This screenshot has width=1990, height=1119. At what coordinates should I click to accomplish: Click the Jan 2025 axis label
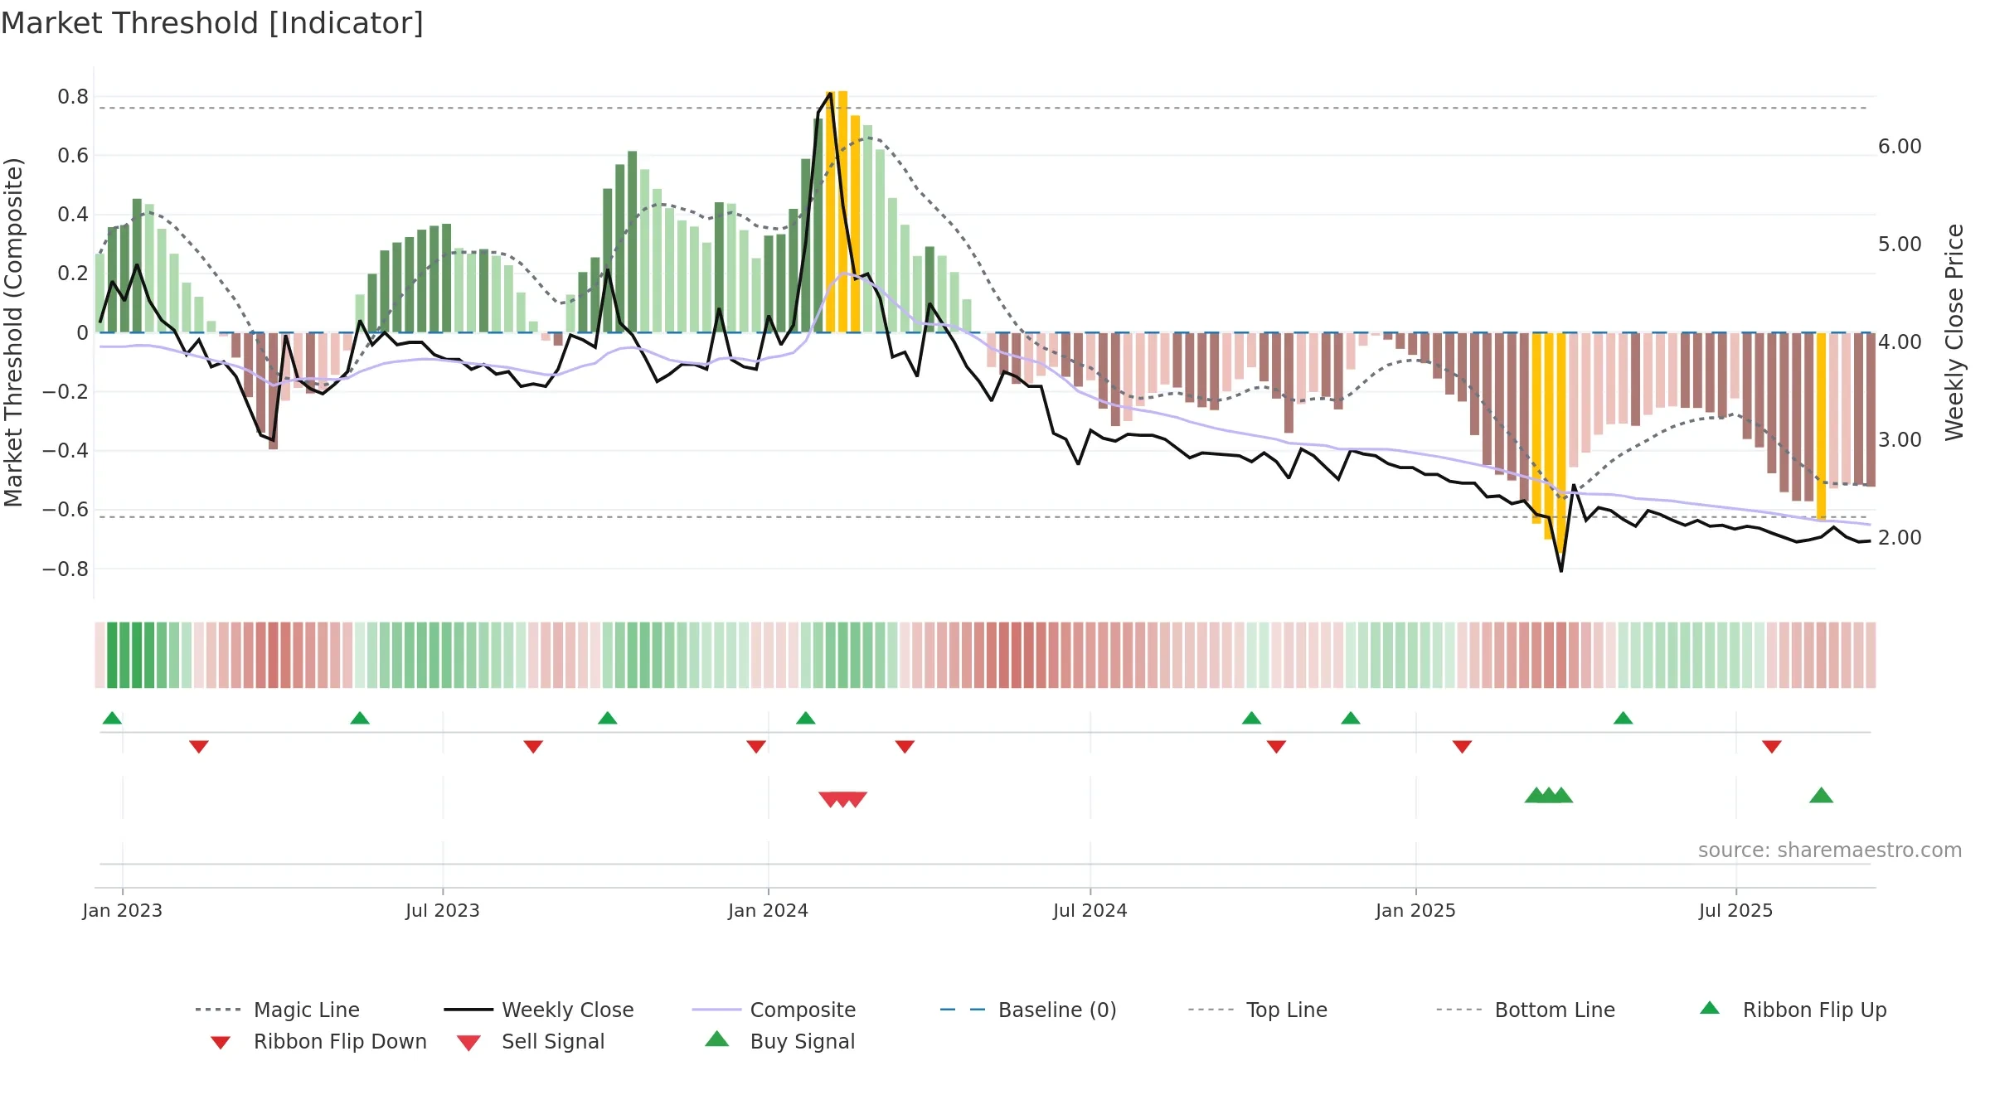(x=1416, y=911)
